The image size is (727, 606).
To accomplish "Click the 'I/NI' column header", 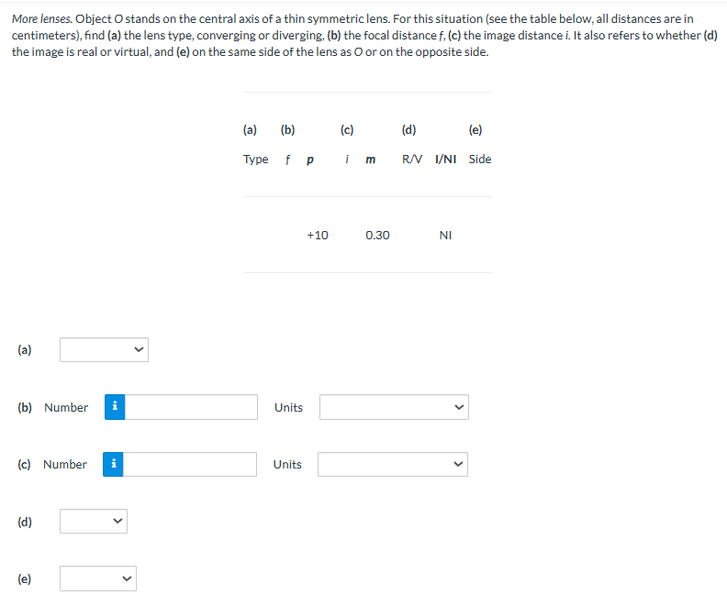I will click(445, 160).
